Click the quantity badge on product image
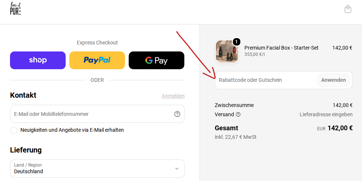 click(x=236, y=42)
